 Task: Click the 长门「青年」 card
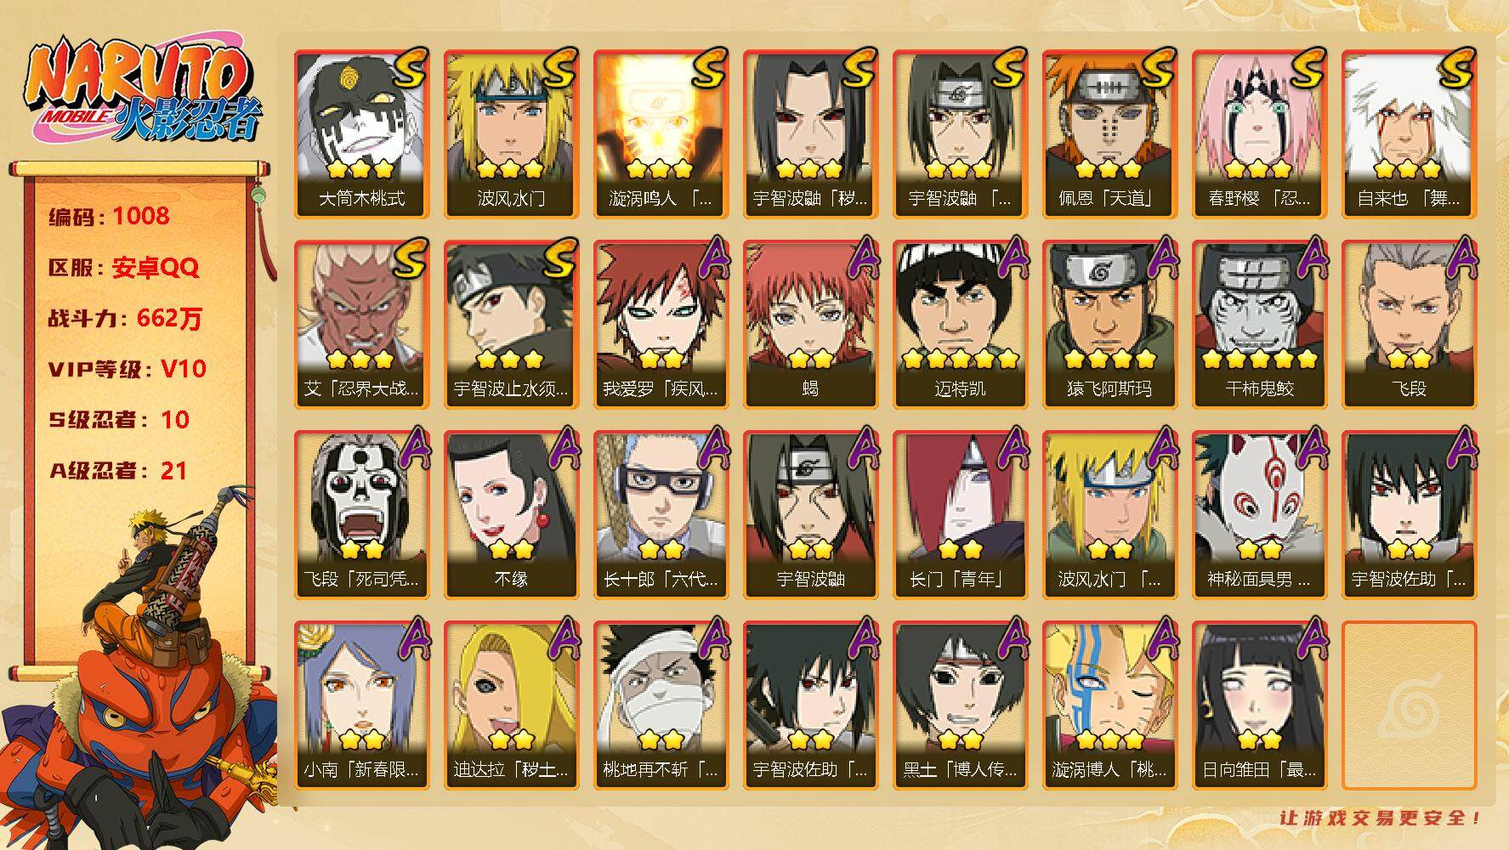tap(960, 514)
